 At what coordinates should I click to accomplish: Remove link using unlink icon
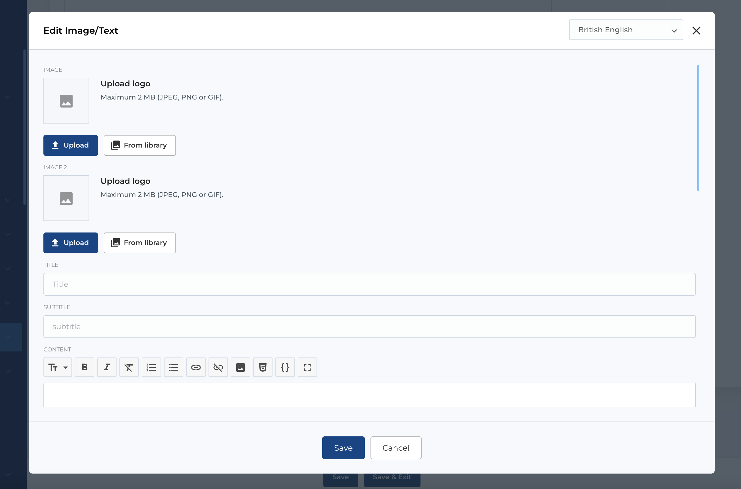(218, 367)
